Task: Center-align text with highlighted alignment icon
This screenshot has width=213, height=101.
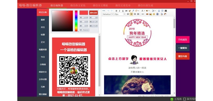Action: [x=131, y=14]
